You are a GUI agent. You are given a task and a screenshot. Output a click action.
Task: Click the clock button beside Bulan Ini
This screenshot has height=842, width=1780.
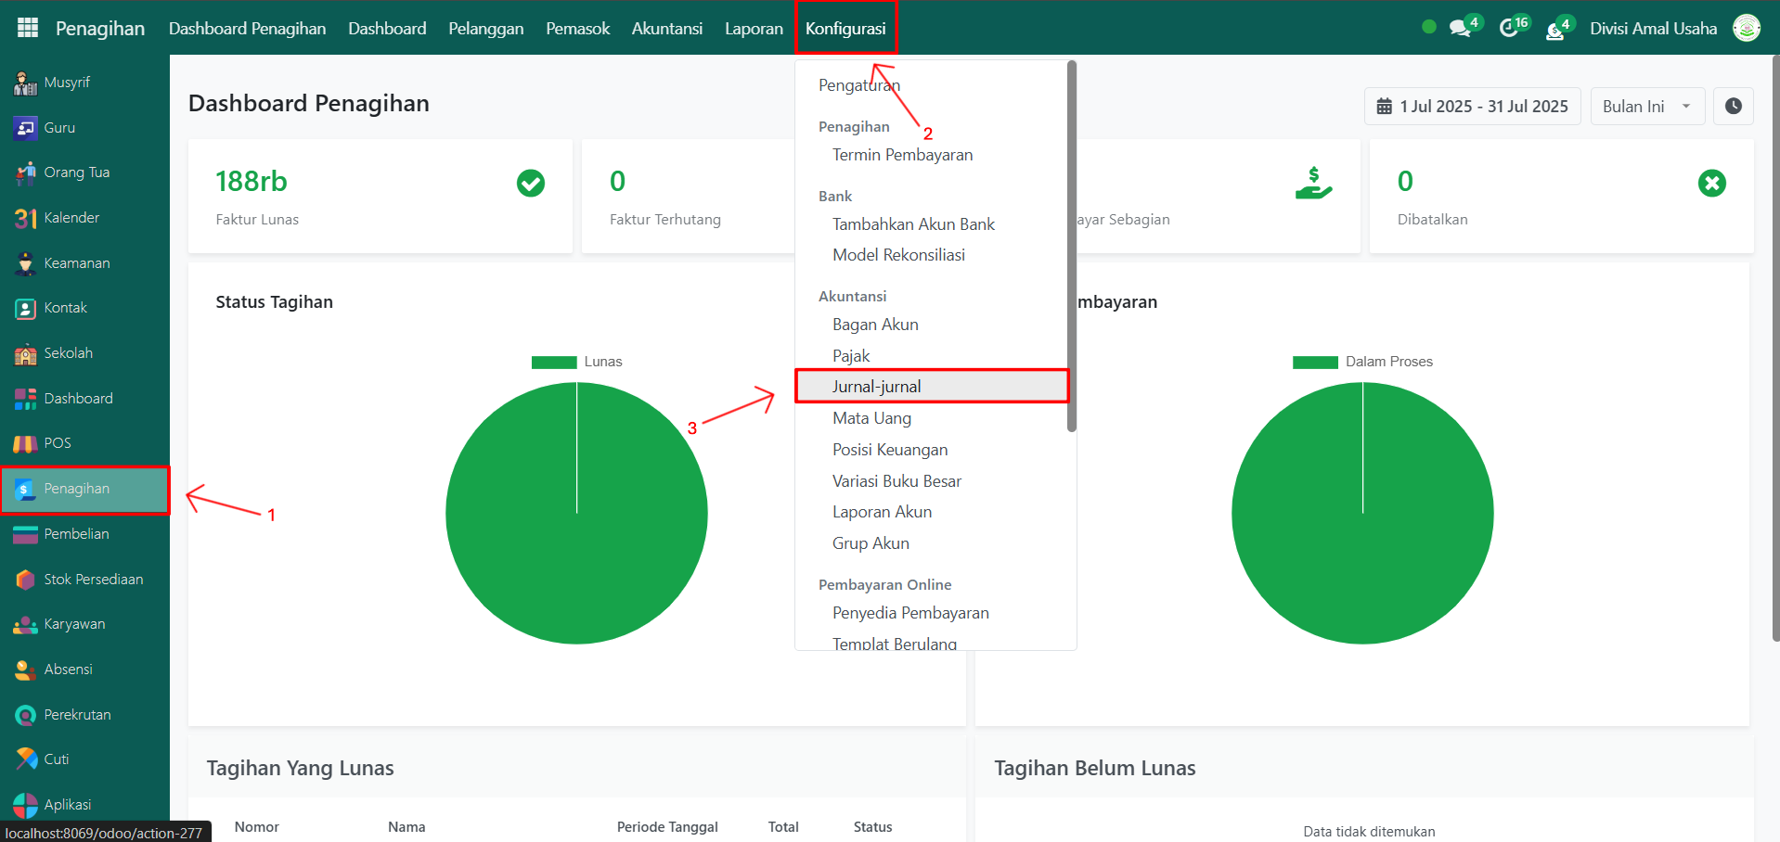(x=1733, y=107)
